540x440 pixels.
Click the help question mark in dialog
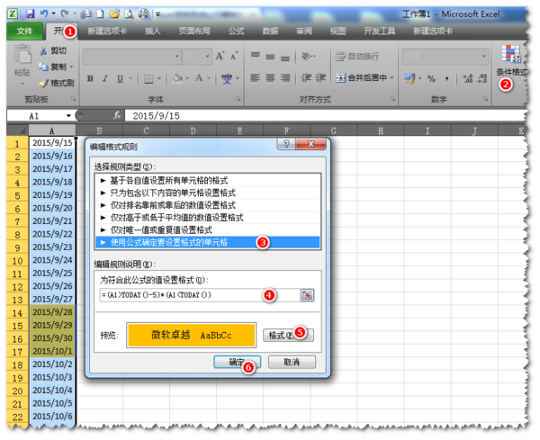[286, 144]
